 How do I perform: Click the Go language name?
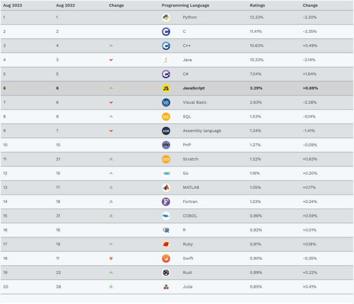185,173
